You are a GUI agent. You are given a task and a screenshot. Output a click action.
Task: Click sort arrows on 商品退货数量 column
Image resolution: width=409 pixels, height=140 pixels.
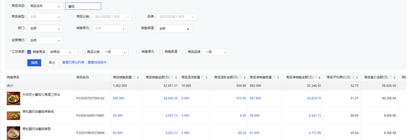point(206,77)
